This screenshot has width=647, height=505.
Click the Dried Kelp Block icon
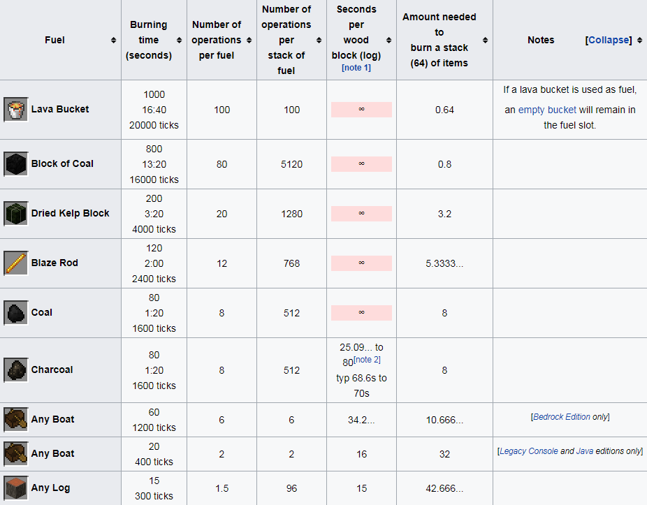tap(15, 214)
